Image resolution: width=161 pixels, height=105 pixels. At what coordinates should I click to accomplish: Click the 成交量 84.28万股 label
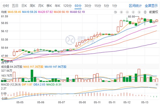12,67
